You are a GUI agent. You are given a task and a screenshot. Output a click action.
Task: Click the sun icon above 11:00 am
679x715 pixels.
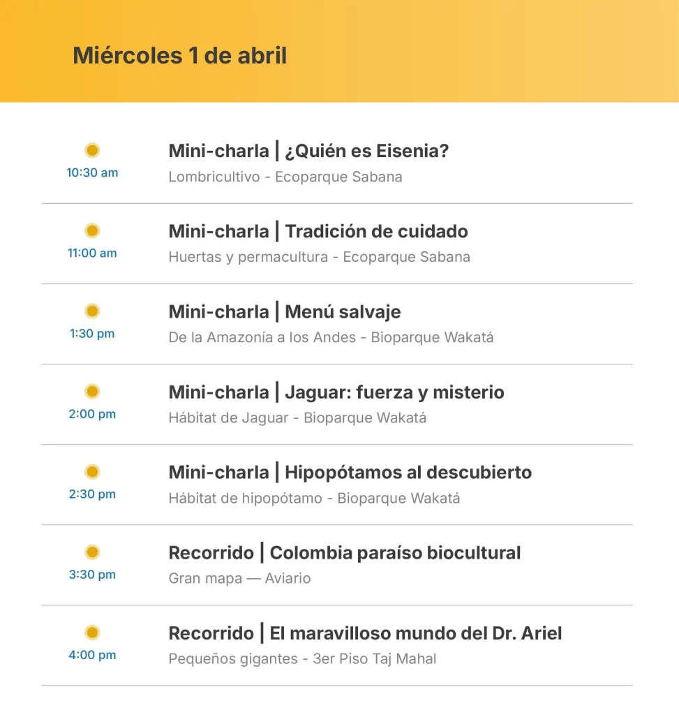pyautogui.click(x=92, y=230)
